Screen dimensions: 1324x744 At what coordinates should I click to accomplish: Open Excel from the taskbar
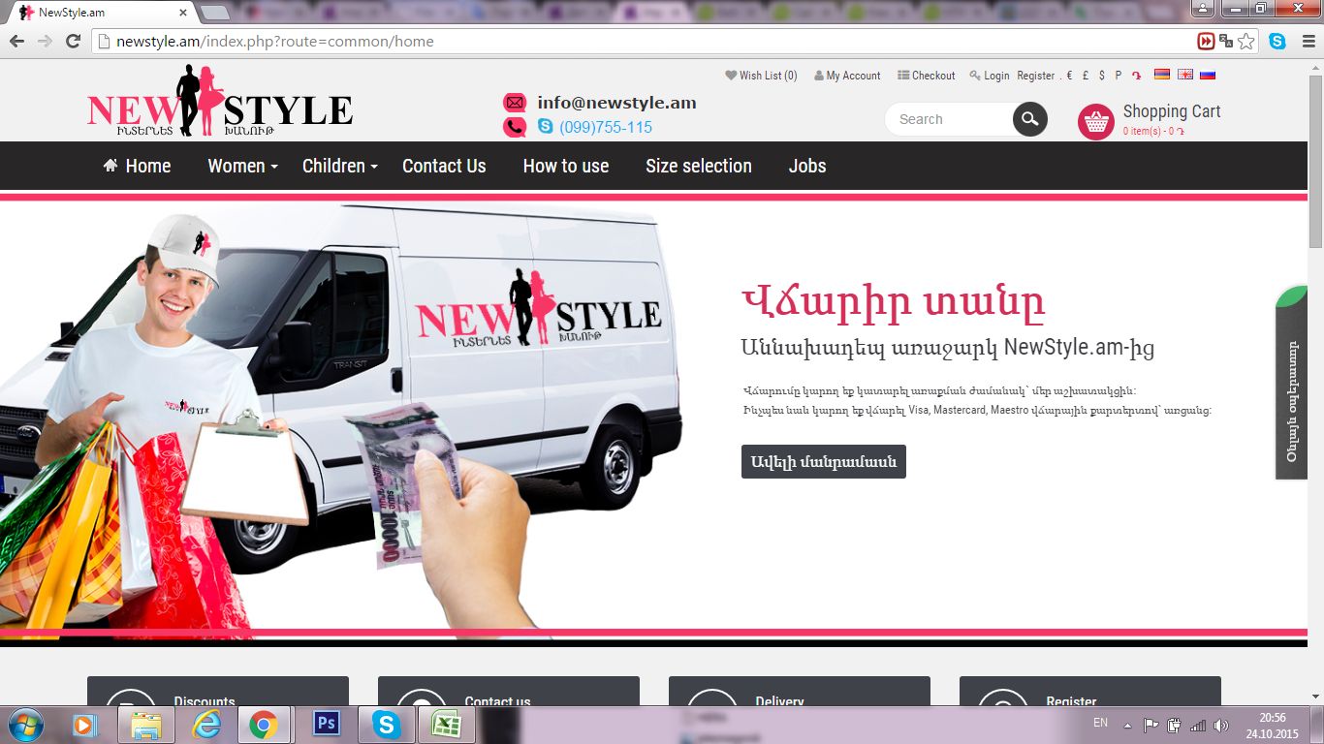(447, 724)
